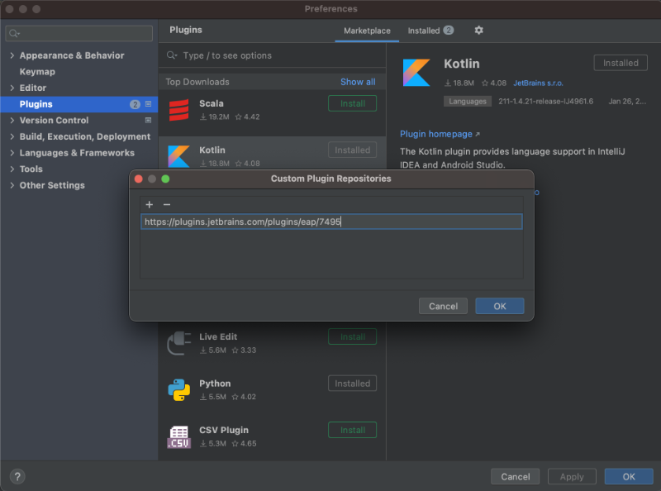The image size is (661, 491).
Task: Select the CSV Plugin entry name
Action: point(224,430)
